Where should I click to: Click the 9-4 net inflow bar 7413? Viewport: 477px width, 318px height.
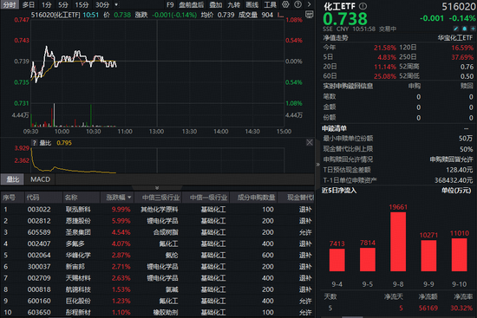[337, 260]
